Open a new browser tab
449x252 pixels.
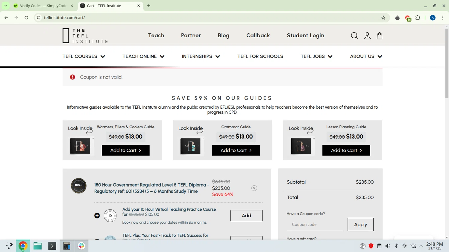coord(149,6)
